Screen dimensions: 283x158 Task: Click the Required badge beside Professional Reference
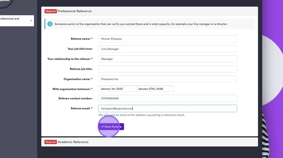click(51, 11)
